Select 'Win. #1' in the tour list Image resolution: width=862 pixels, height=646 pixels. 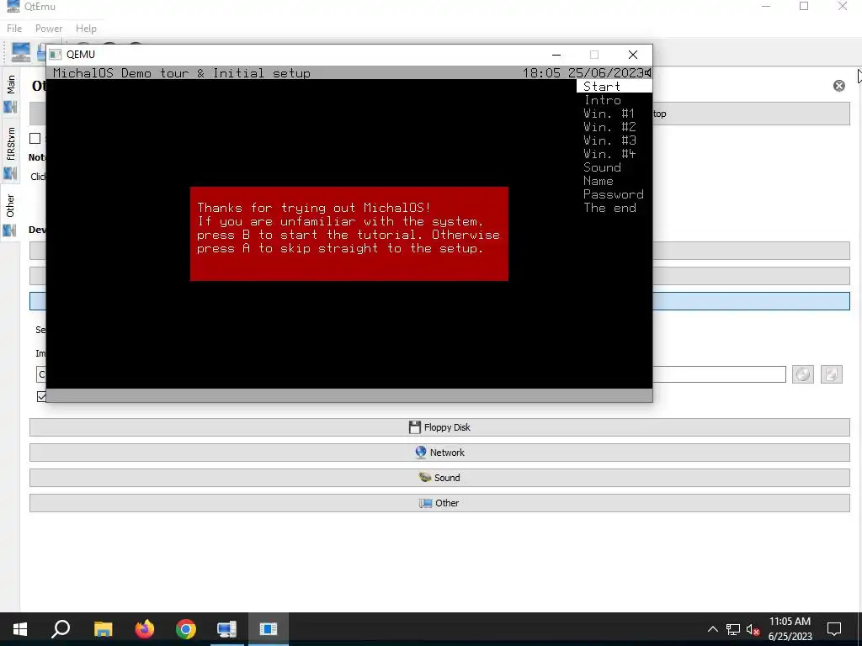pyautogui.click(x=609, y=114)
